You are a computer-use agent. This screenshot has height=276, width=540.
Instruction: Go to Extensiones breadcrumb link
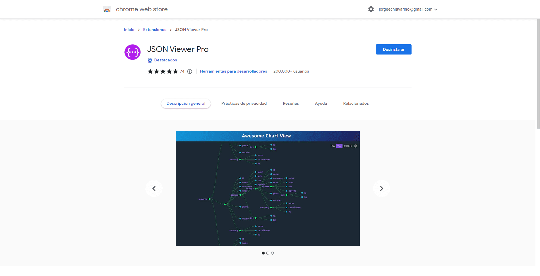coord(155,30)
